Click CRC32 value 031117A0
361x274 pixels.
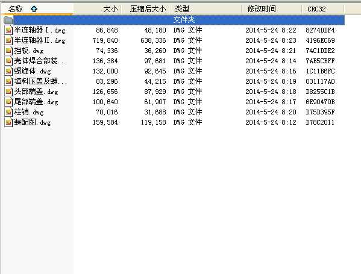click(x=320, y=81)
